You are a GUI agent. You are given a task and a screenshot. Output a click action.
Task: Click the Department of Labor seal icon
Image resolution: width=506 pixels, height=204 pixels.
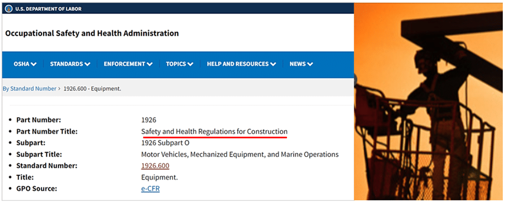pyautogui.click(x=9, y=9)
